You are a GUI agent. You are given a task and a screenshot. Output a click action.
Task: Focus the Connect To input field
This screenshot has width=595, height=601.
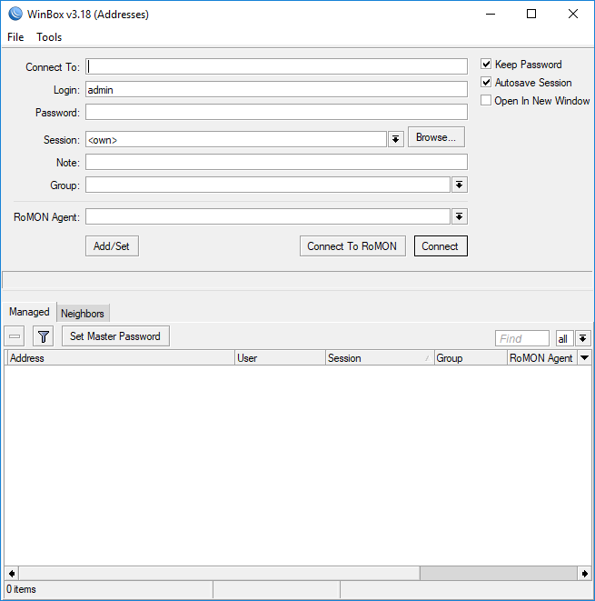tap(276, 66)
